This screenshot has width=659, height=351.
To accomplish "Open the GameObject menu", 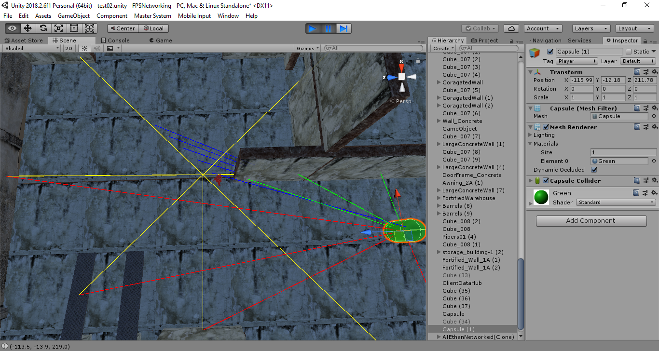I will [x=74, y=16].
